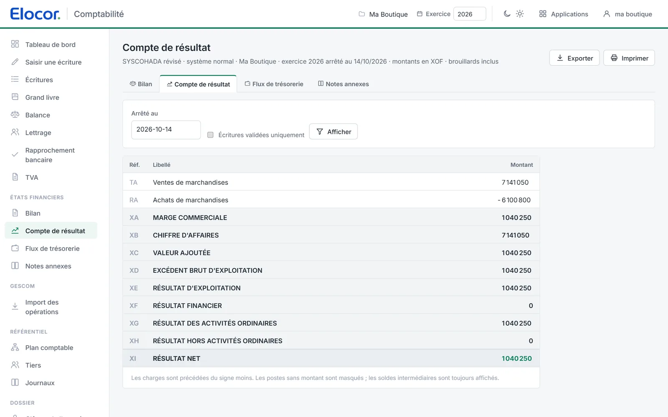The height and width of the screenshot is (417, 668).
Task: Switch to dark mode moon icon
Action: click(x=507, y=14)
